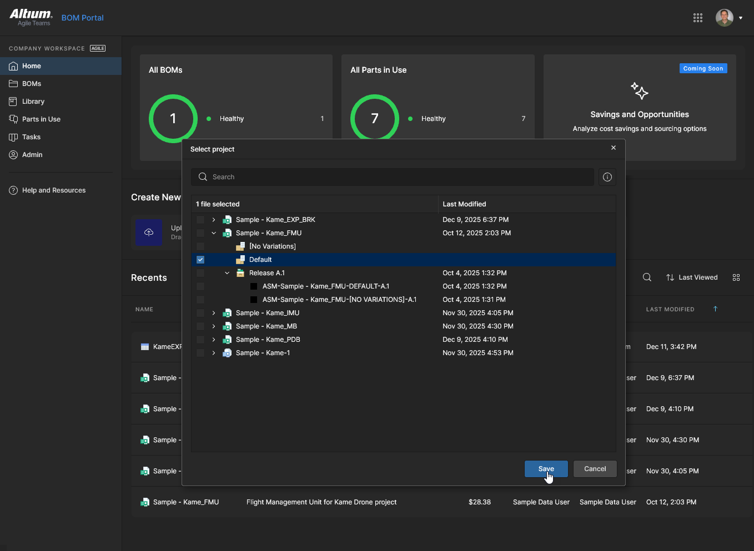The width and height of the screenshot is (754, 551).
Task: Go to Parts in Use page
Action: tap(41, 119)
